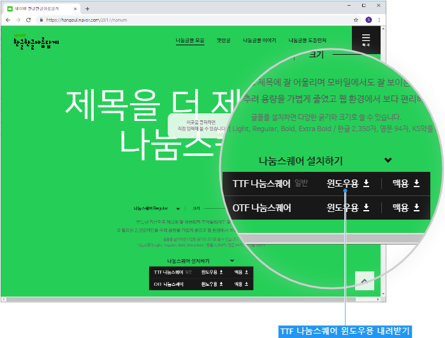Open the 나눔글꼴 이야기 menu
Image resolution: width=445 pixels, height=338 pixels.
[259, 41]
